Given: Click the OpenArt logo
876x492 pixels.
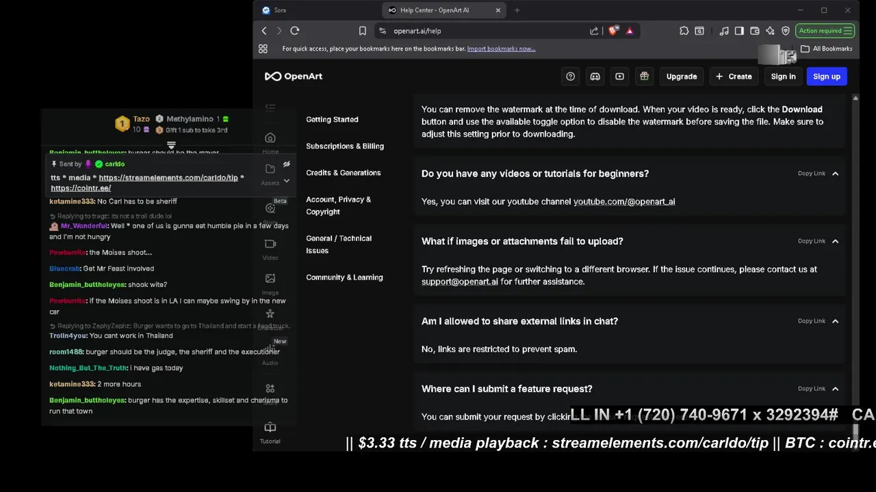Looking at the screenshot, I should tap(294, 77).
